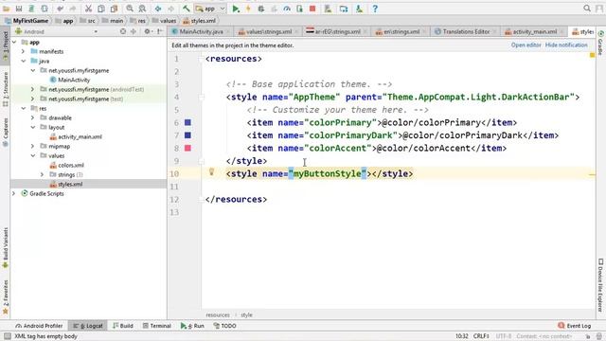Debug app with the bug icon
Screen dimensions: 606x341
261,9
